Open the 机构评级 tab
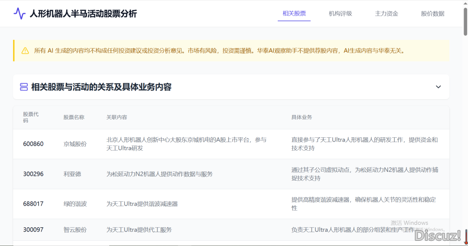 tap(340, 13)
